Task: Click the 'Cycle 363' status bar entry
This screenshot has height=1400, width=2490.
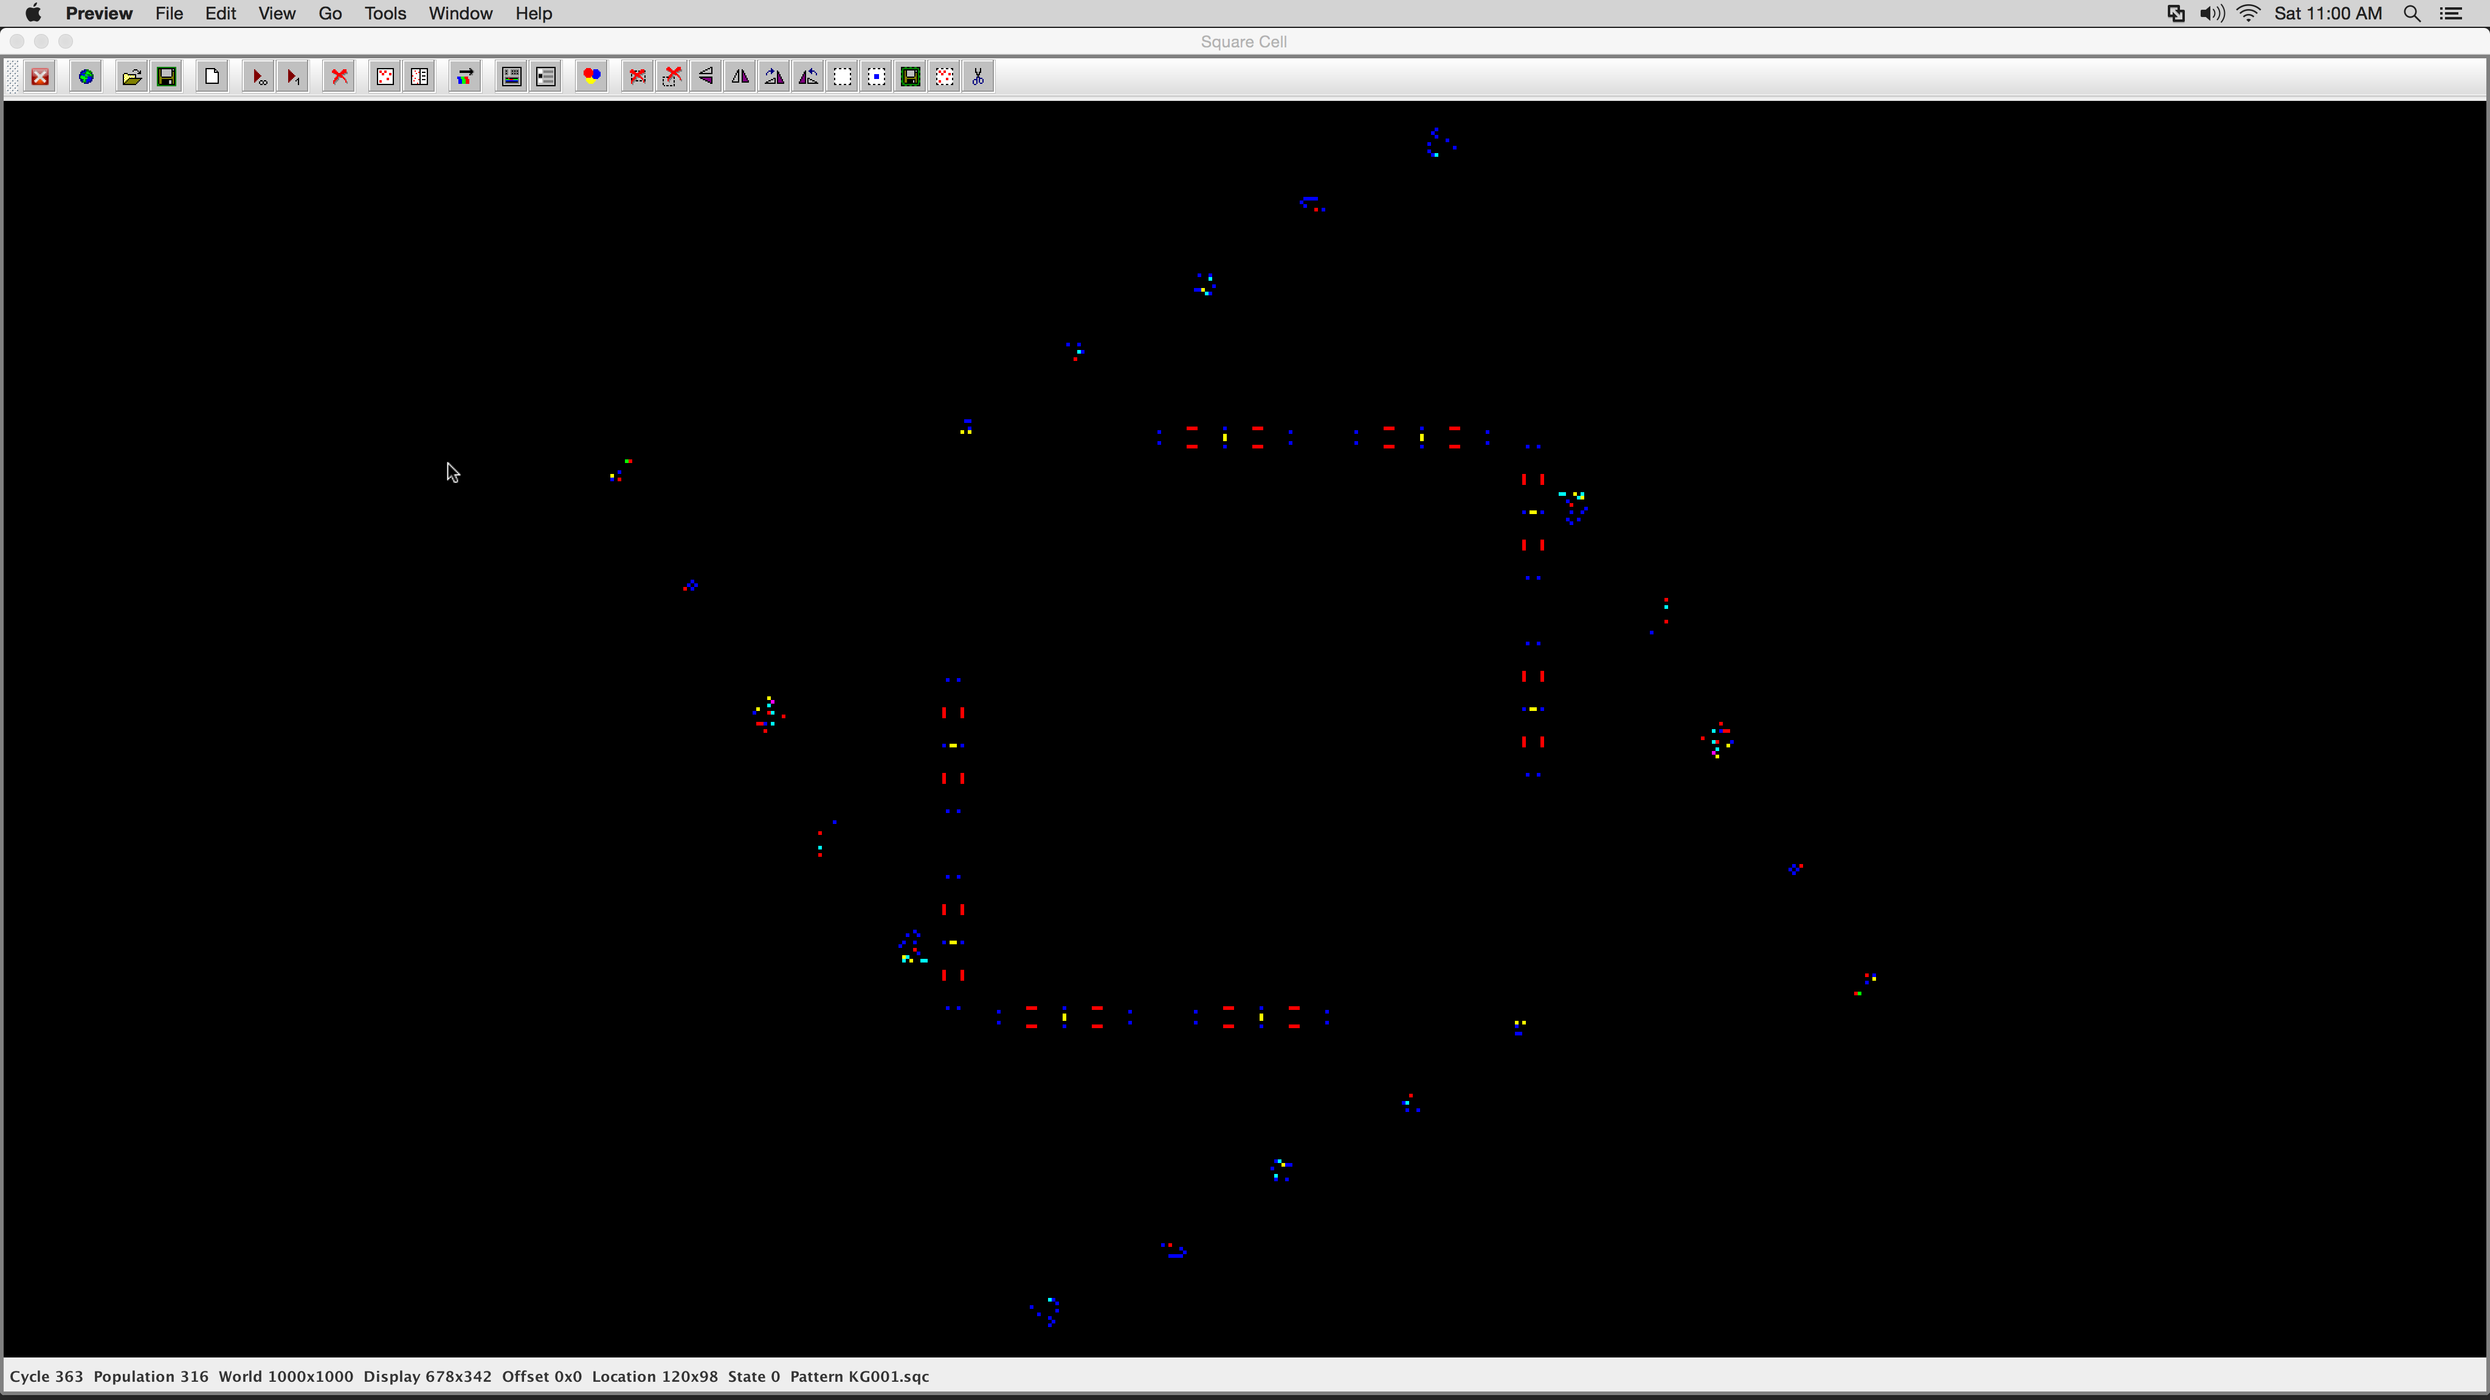Action: click(x=46, y=1377)
